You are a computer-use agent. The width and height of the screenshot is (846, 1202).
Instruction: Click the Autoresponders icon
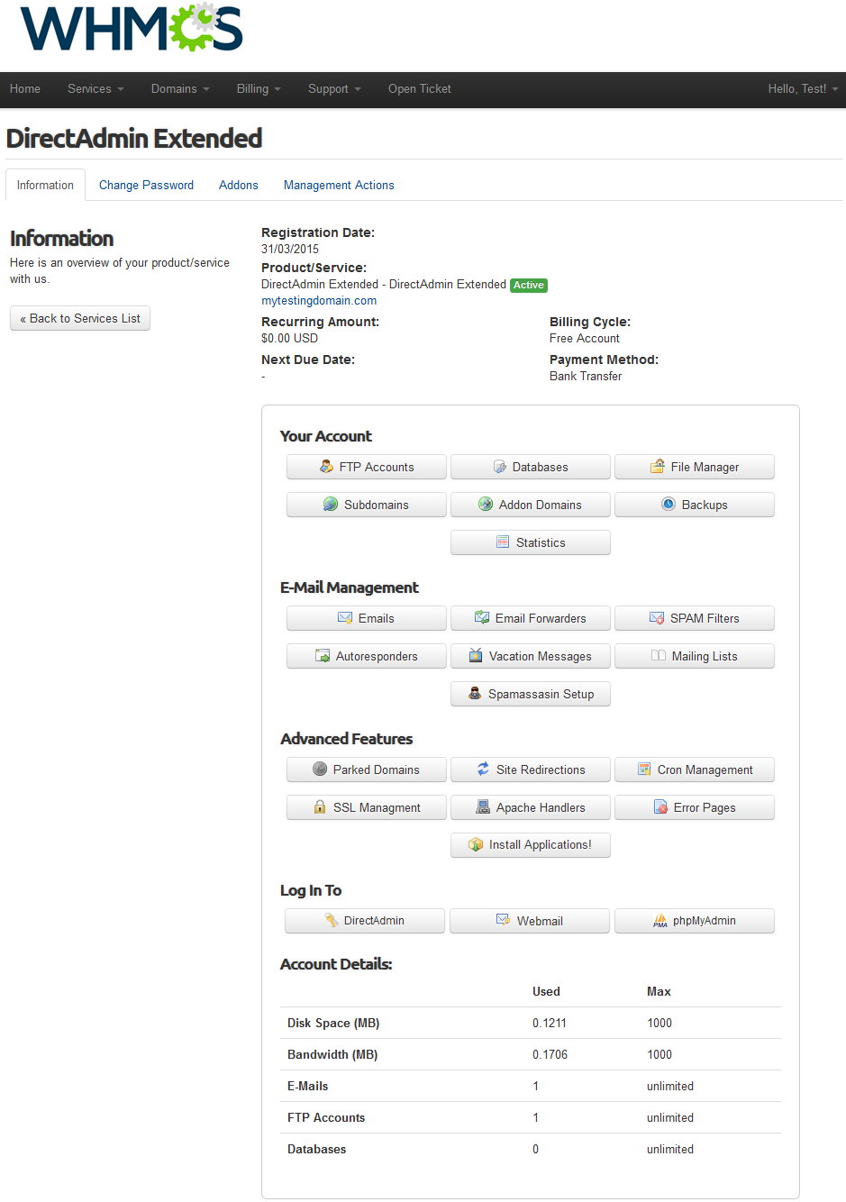pos(323,656)
